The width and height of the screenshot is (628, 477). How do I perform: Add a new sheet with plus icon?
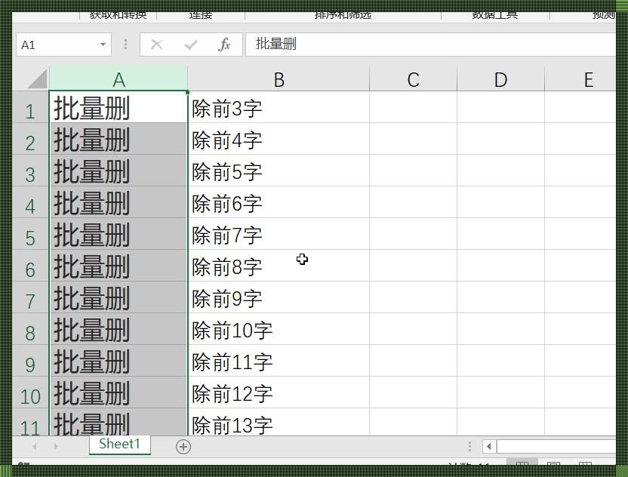point(183,447)
